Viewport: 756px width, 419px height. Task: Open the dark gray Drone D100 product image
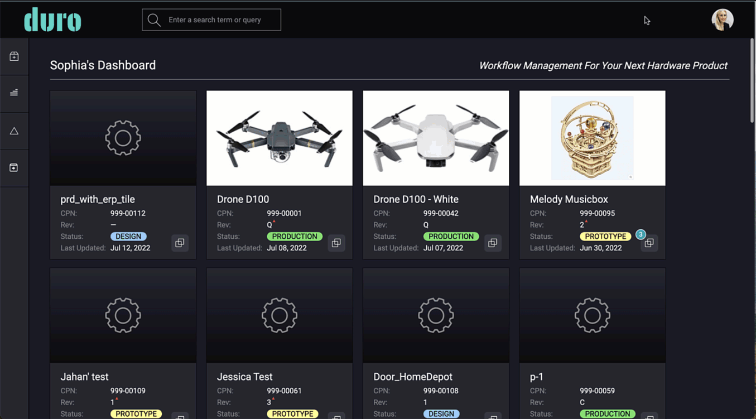pos(280,138)
